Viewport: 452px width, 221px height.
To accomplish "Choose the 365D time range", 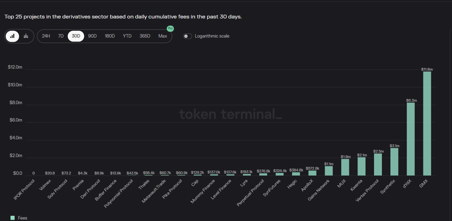I will 145,36.
